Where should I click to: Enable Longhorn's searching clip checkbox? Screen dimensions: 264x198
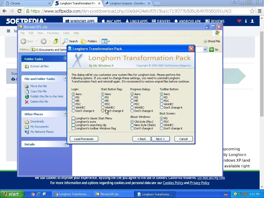(73, 125)
